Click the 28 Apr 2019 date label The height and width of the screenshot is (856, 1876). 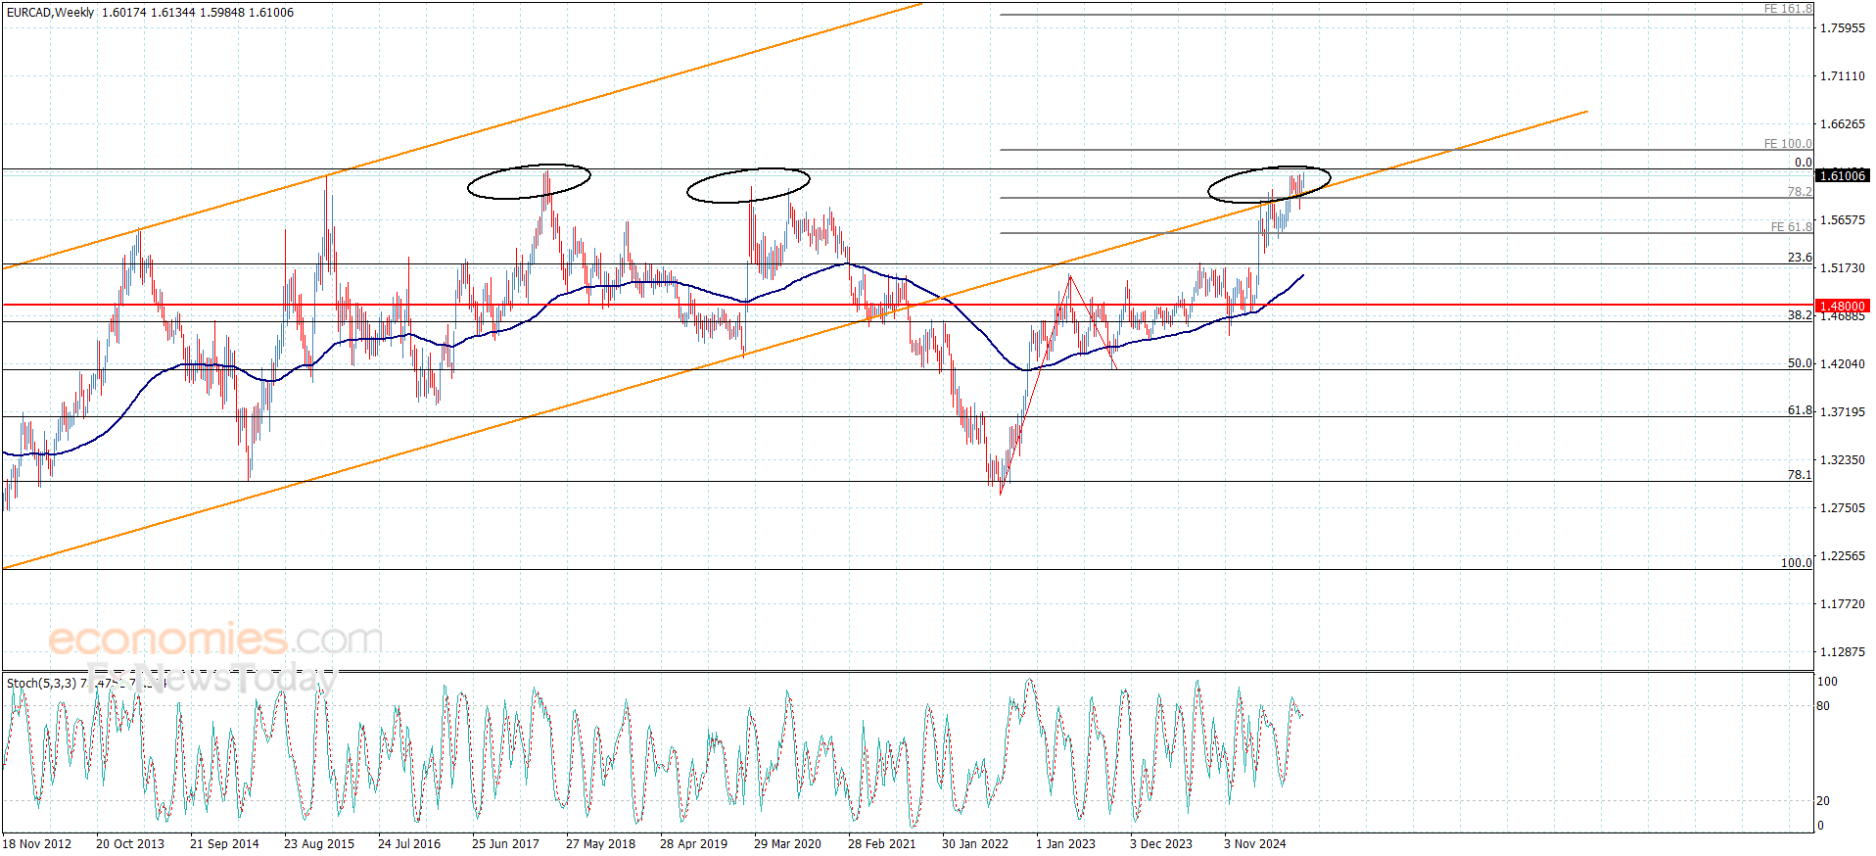point(693,844)
